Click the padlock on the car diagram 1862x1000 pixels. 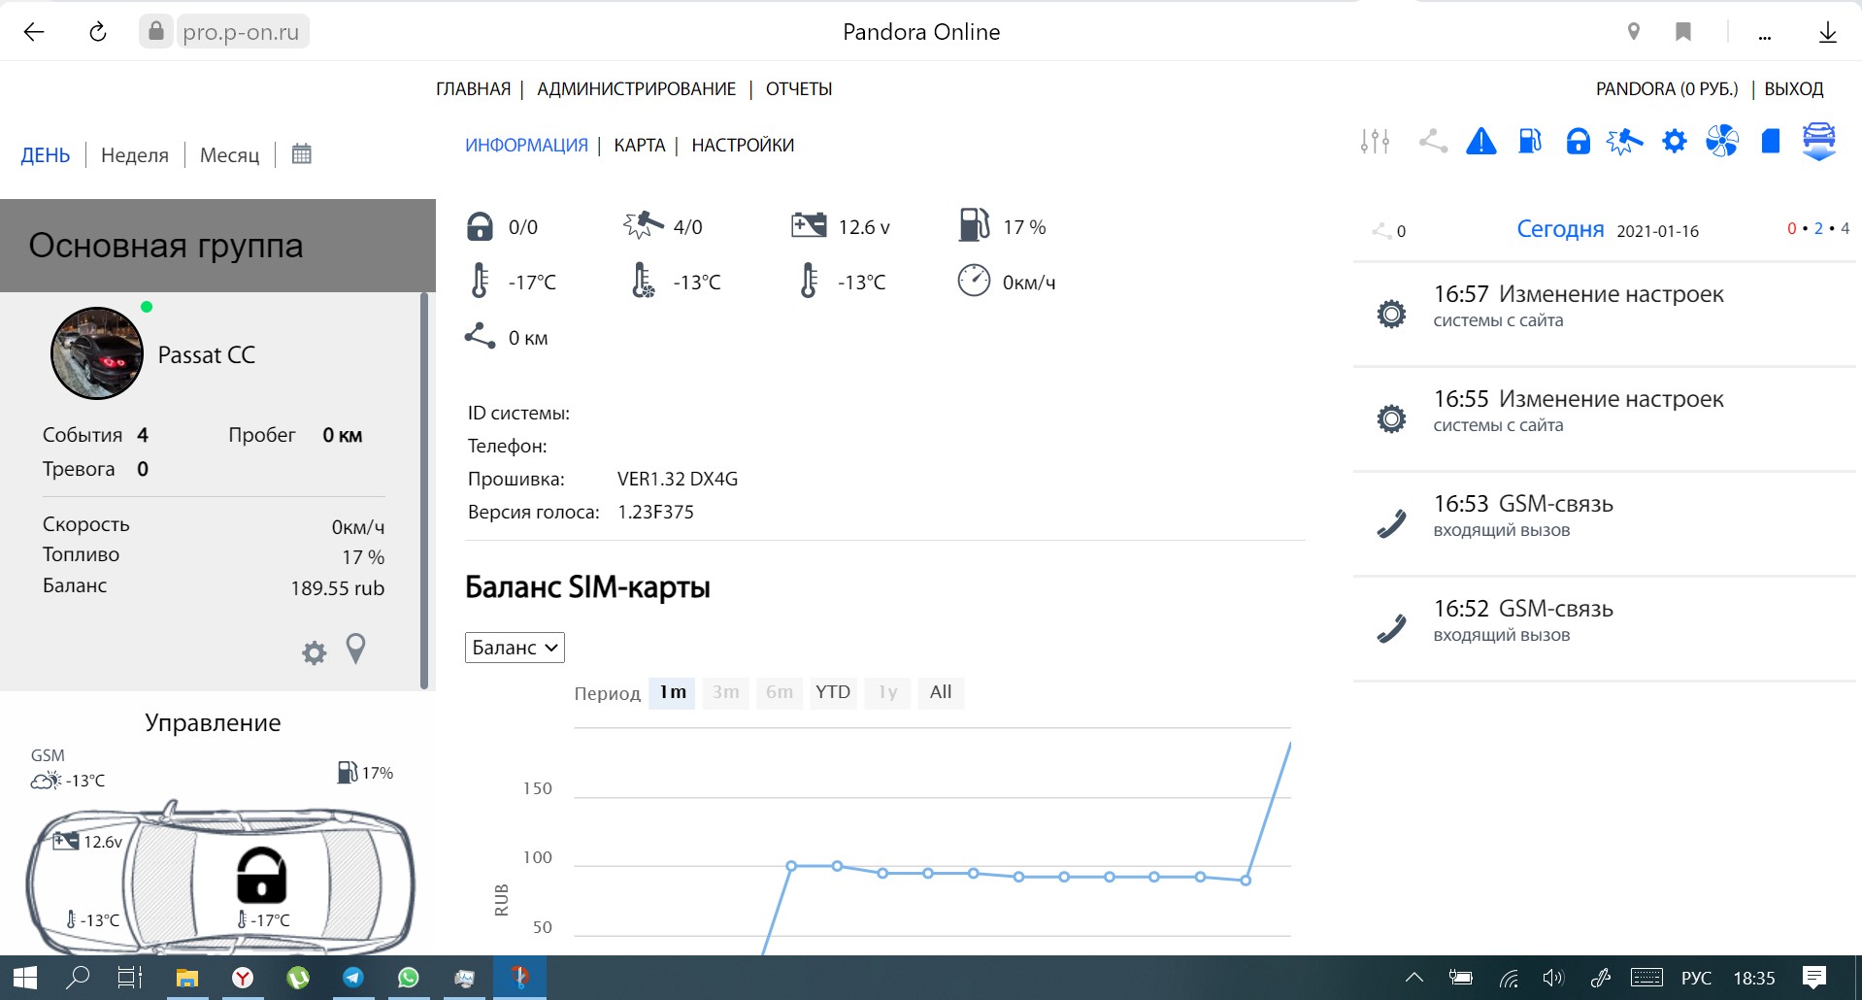click(x=261, y=875)
